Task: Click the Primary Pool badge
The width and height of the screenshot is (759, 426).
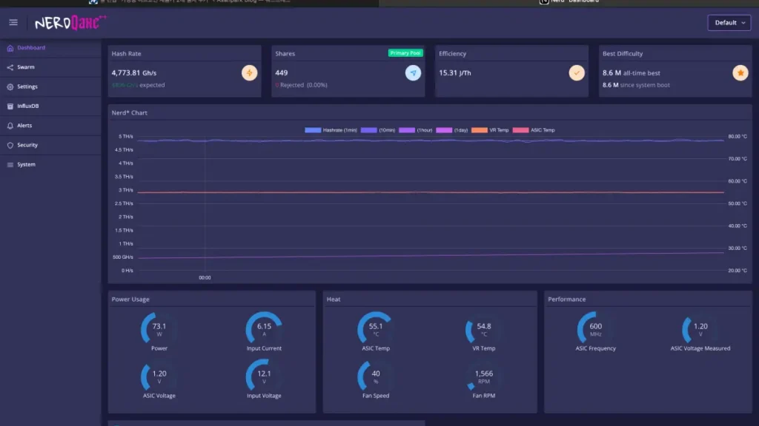Action: [405, 53]
